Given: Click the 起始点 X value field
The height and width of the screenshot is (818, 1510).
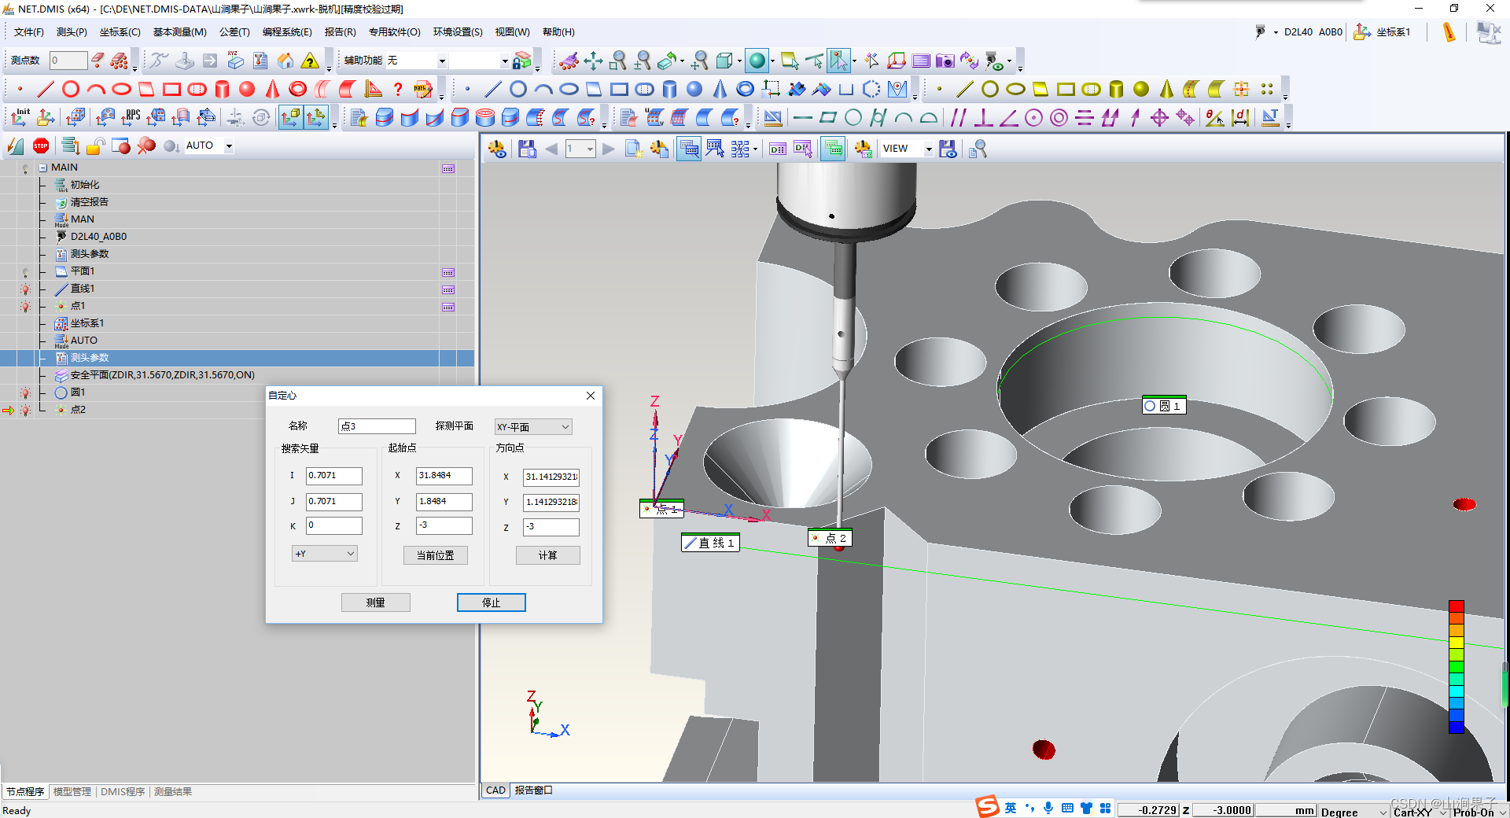Looking at the screenshot, I should (444, 476).
